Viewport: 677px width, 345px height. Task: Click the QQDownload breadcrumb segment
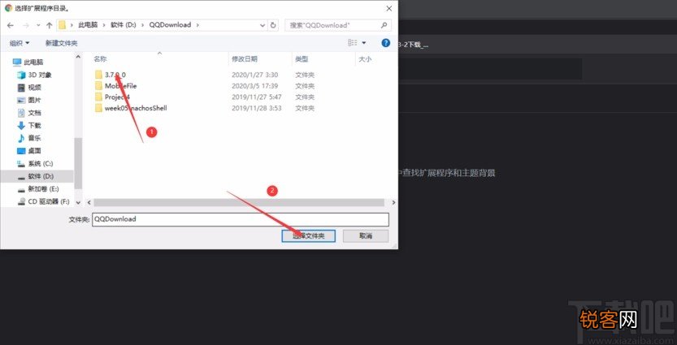[170, 25]
